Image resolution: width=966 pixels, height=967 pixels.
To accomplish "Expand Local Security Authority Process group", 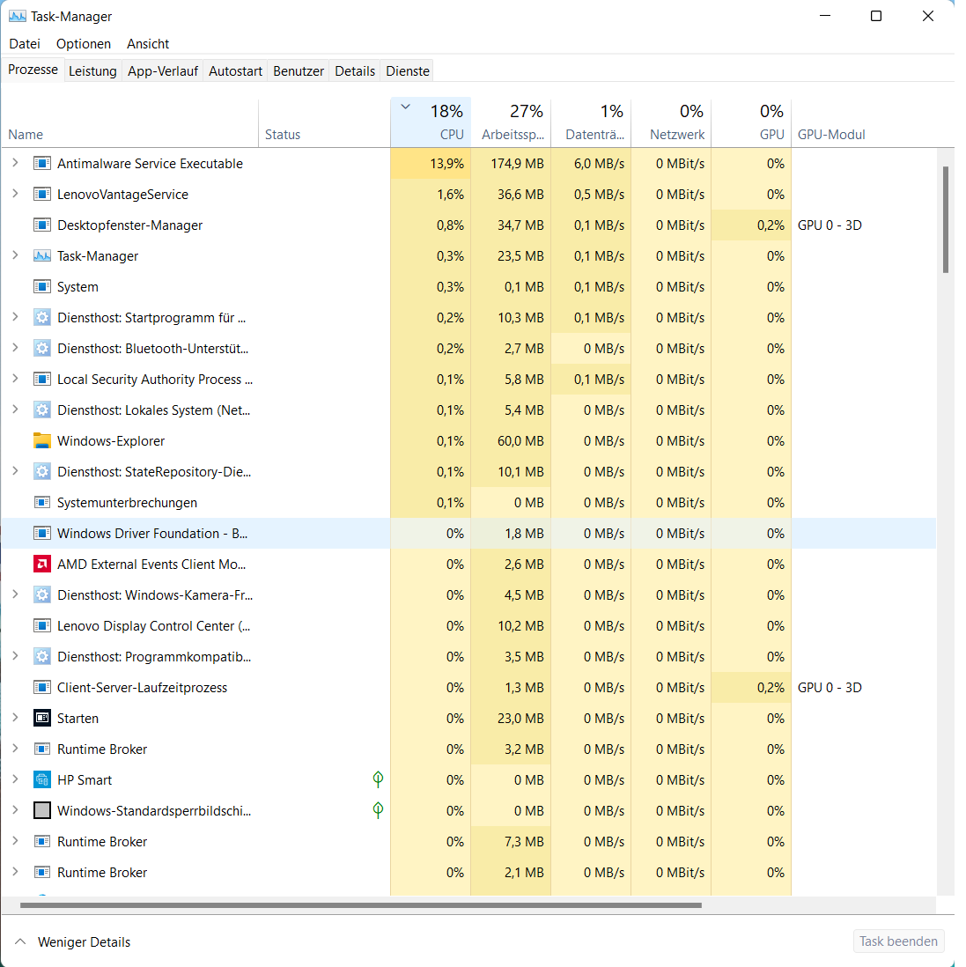I will click(x=16, y=379).
